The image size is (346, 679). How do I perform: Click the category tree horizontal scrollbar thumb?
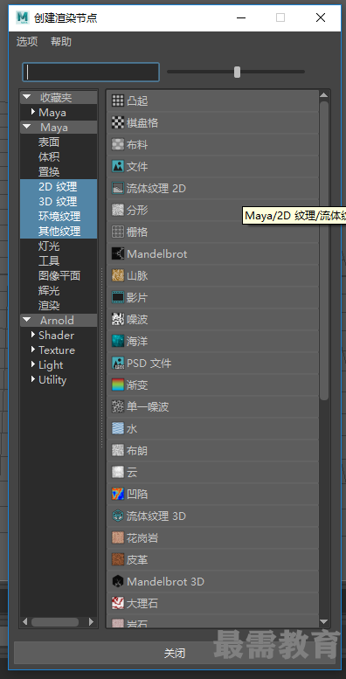[x=55, y=622]
